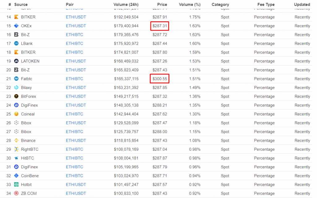Viewport: 317px width, 198px height.
Task: Click the CoinBene exchange logo
Action: tap(16, 176)
